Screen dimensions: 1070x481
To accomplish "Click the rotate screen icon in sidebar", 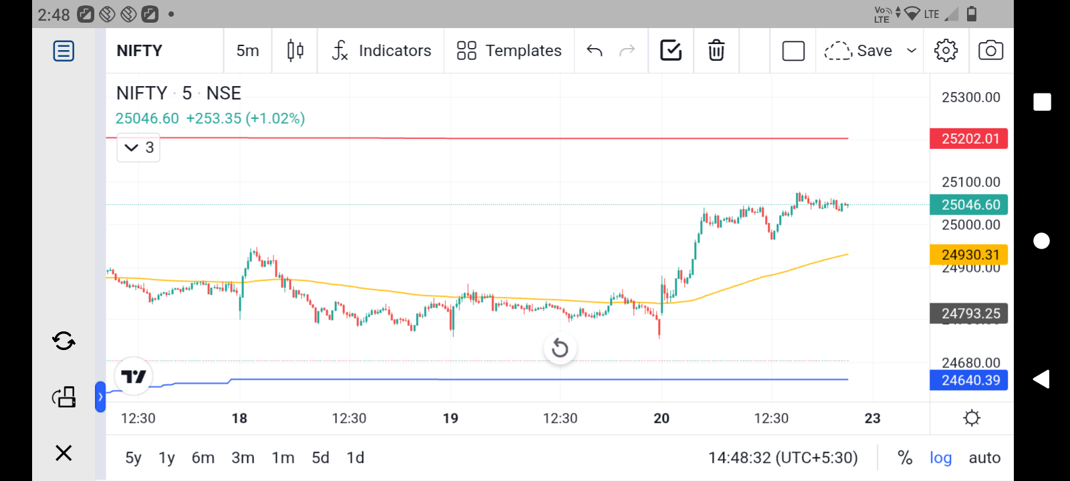I will point(64,397).
